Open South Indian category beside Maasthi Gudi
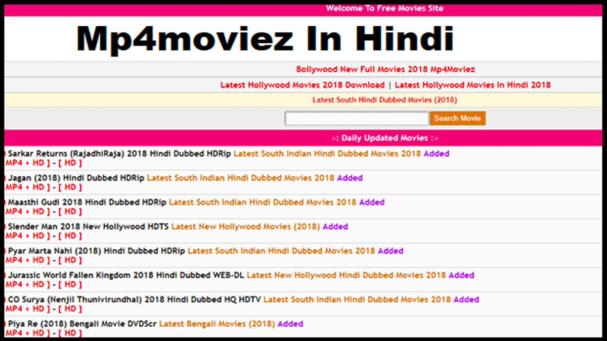Viewport: 607px width, 341px height. 263,202
